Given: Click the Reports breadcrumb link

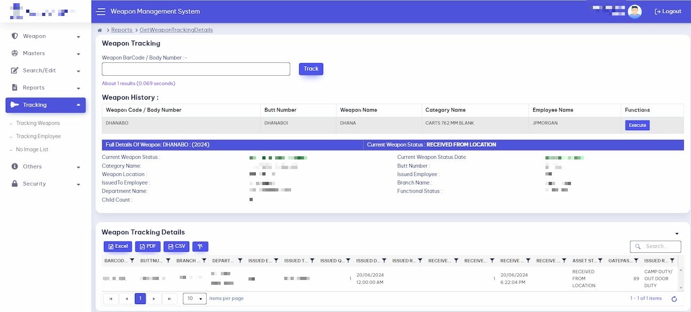Looking at the screenshot, I should coord(122,30).
